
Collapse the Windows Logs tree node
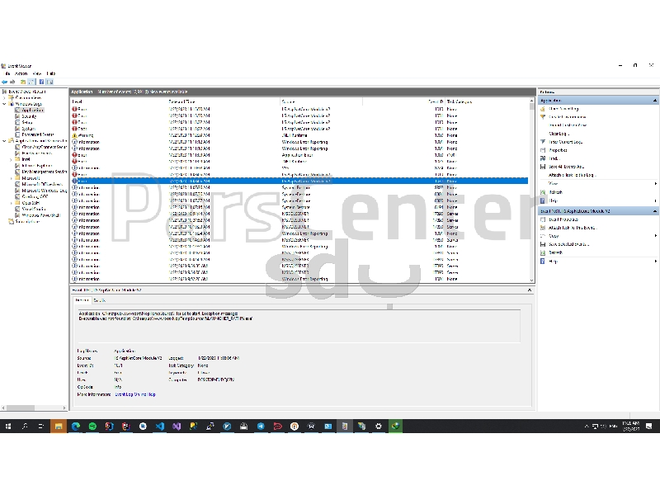(x=5, y=104)
